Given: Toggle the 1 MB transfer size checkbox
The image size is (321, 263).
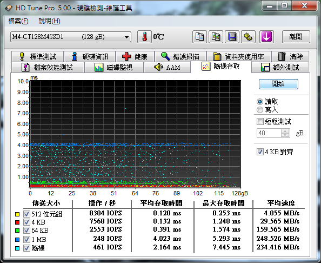Looking at the screenshot, I should point(26,239).
